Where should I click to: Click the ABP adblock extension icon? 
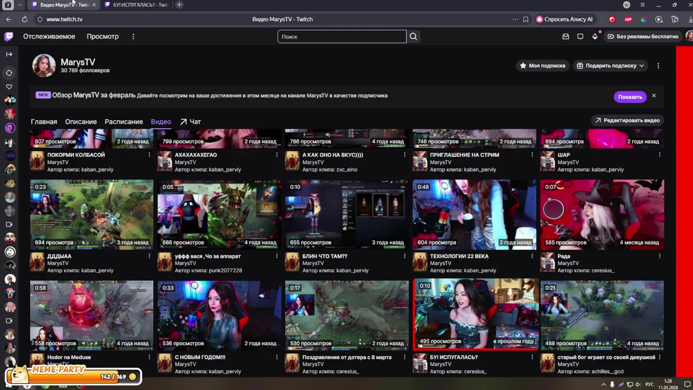(x=628, y=19)
